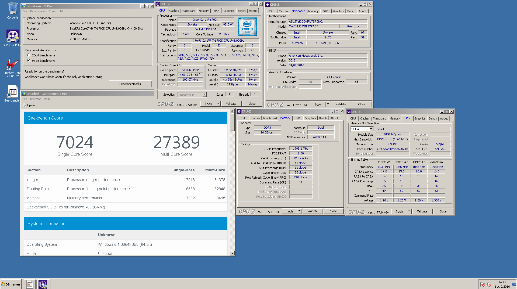Click the MAXIMUS VIII IMPACT model field
The image size is (517, 289).
[313, 26]
